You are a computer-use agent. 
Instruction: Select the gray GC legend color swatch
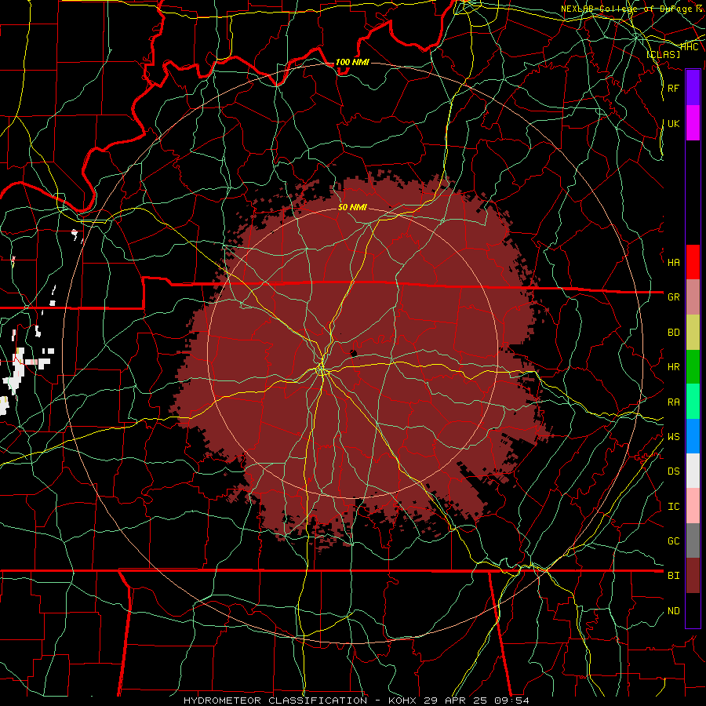click(x=693, y=540)
